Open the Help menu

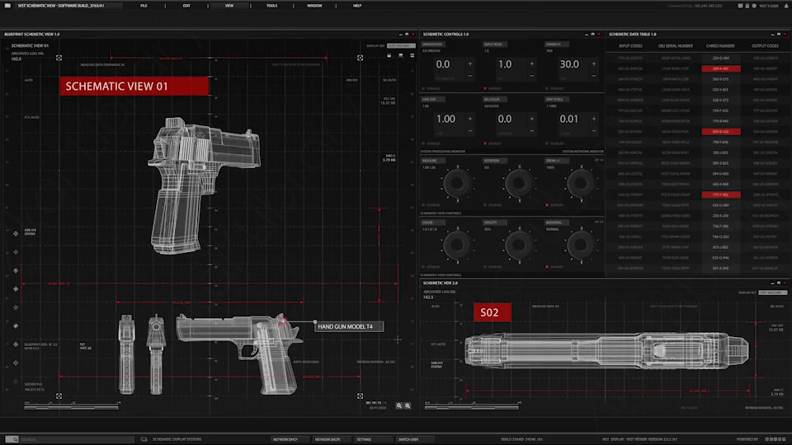pos(357,6)
